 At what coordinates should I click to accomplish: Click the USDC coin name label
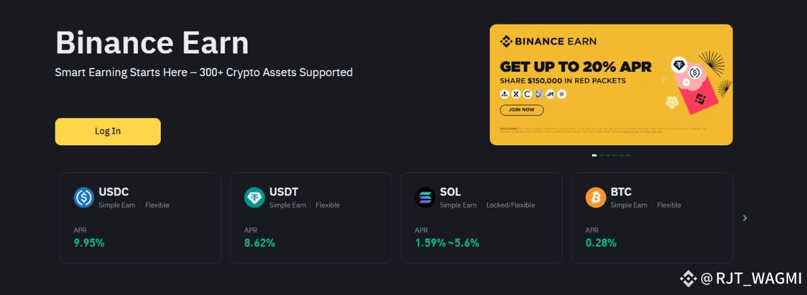click(x=113, y=192)
